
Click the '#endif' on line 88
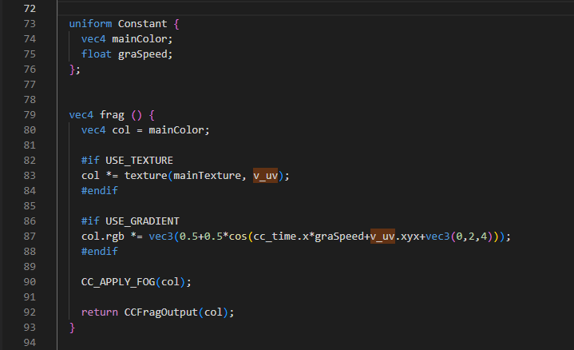pos(100,252)
